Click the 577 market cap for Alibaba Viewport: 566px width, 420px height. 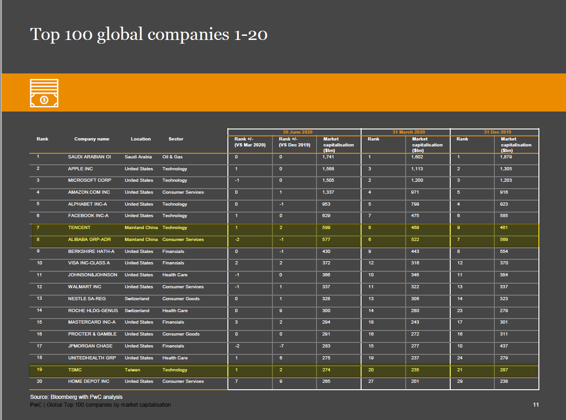326,240
